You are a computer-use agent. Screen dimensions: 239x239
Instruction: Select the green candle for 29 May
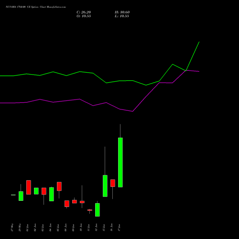pos(21,196)
